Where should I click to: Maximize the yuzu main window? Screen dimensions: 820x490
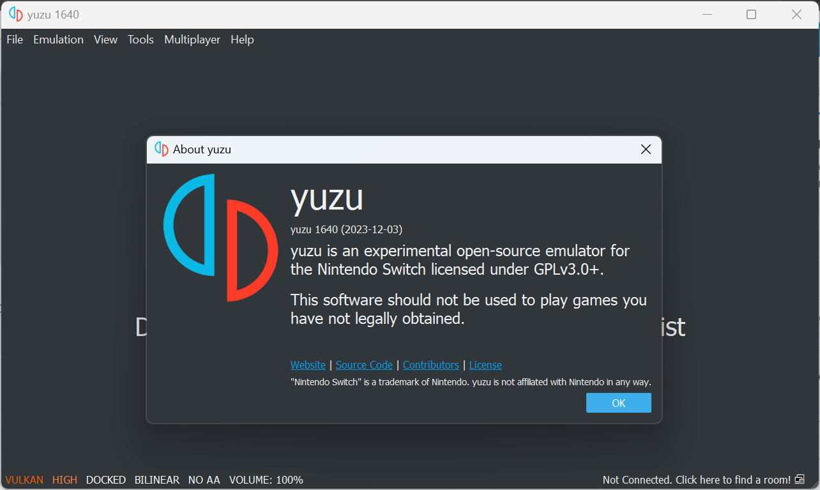tap(752, 14)
